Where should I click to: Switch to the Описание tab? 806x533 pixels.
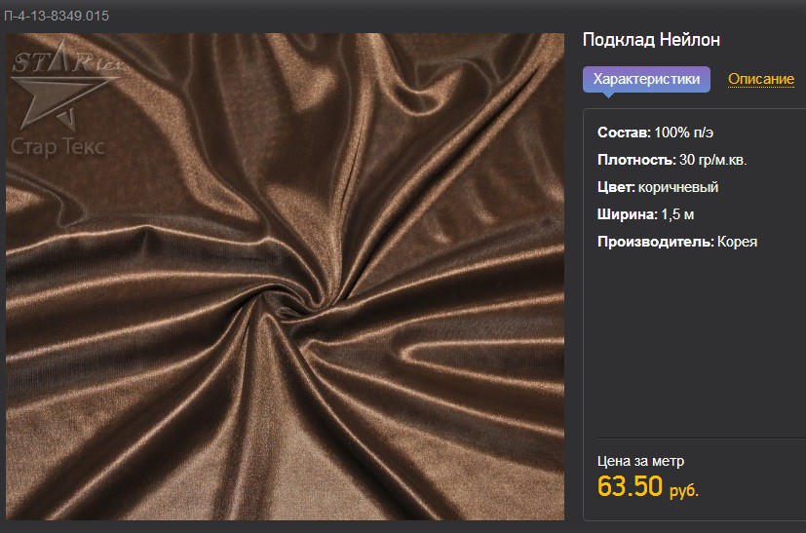(761, 79)
